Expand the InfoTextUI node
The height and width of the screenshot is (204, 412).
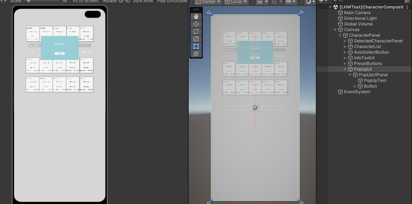click(x=345, y=58)
